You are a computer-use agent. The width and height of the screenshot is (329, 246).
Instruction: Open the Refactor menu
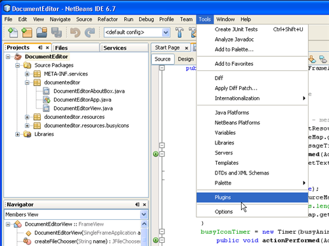pyautogui.click(x=108, y=19)
